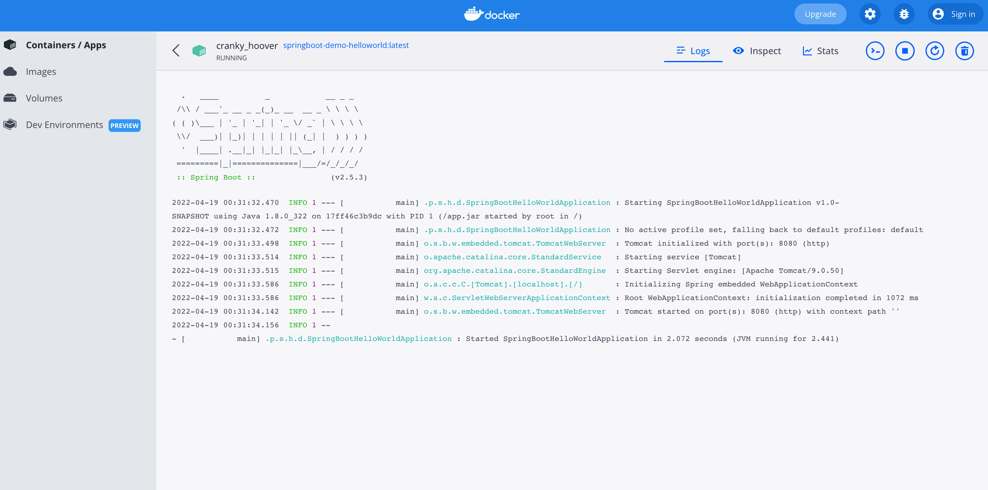
Task: Click the Upgrade button
Action: [x=820, y=14]
